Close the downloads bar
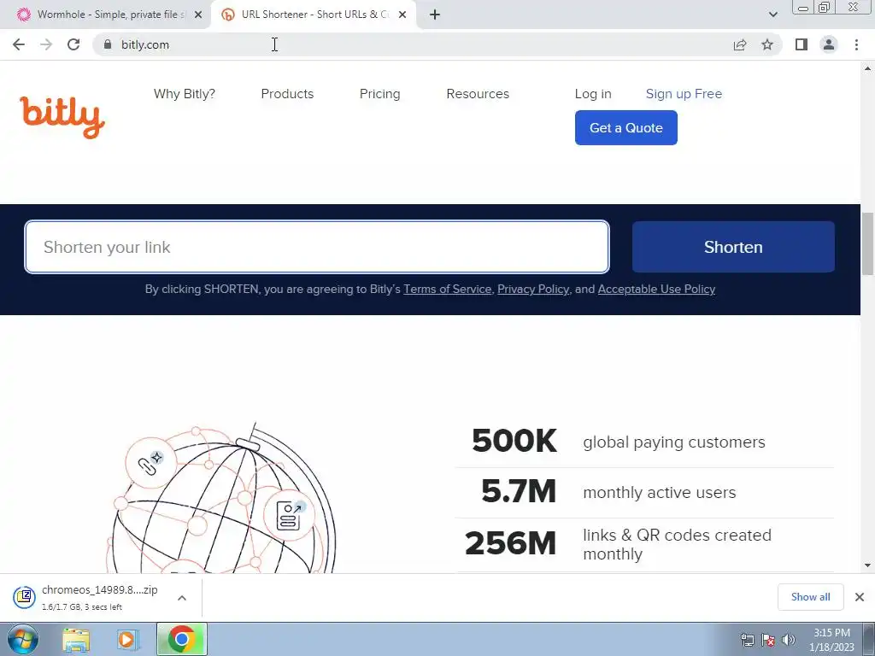The height and width of the screenshot is (656, 875). [860, 597]
